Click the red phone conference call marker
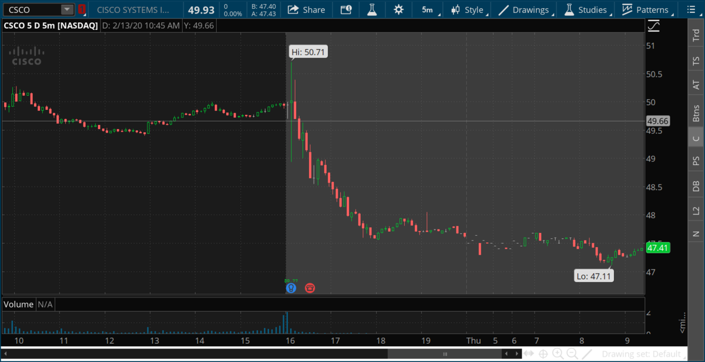This screenshot has height=362, width=705. coord(310,287)
